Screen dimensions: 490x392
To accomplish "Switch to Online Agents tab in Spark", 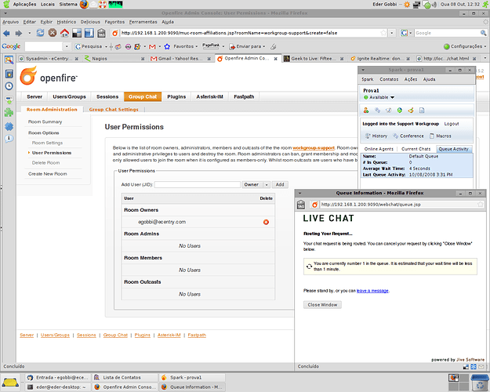I will [x=379, y=149].
